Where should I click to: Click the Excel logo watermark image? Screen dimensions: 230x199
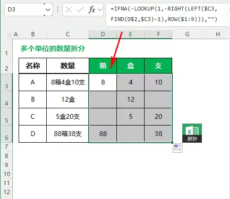192,133
